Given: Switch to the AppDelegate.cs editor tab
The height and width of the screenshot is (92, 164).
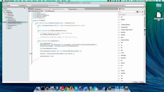Looking at the screenshot, I should tap(38, 9).
